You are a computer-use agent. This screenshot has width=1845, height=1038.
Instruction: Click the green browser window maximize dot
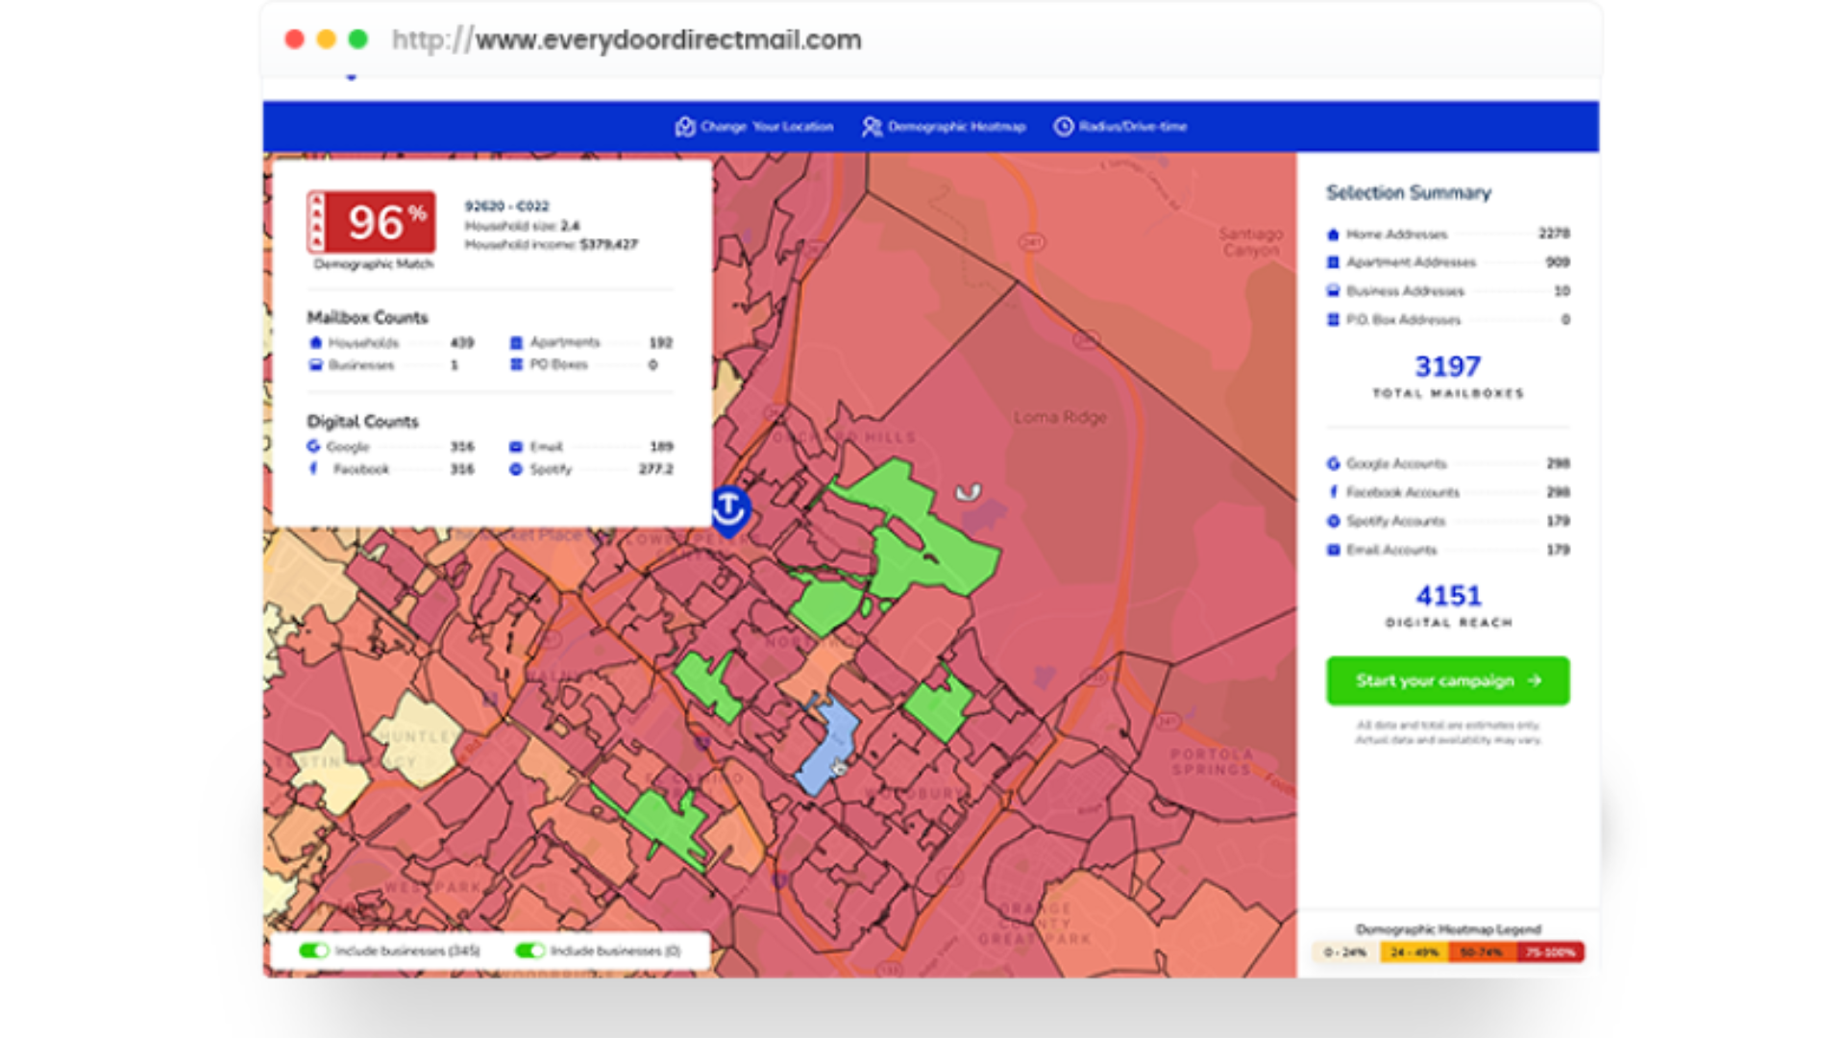click(357, 39)
